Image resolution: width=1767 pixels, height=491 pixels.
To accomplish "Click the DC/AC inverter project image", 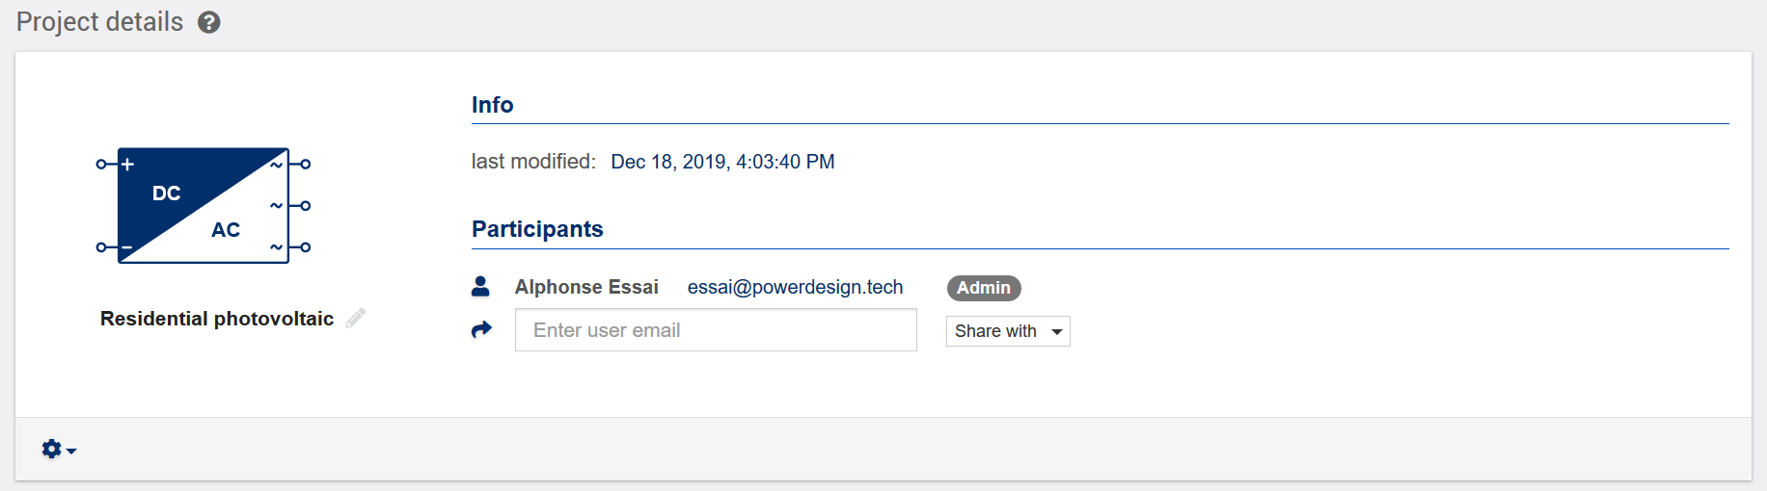I will [x=204, y=205].
